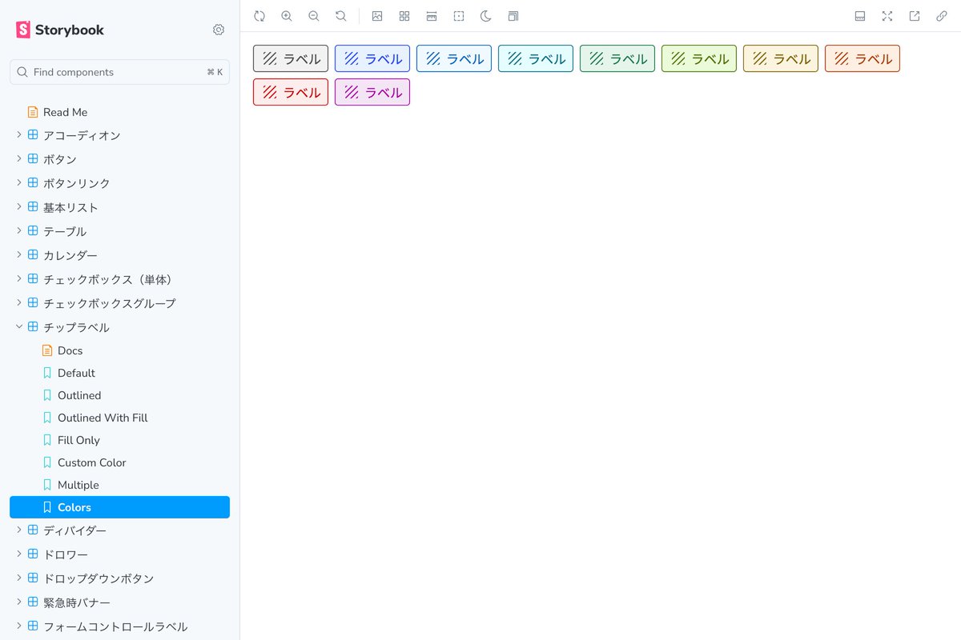Click the gray ラベル chip
Screen dimensions: 961x640
coord(291,58)
